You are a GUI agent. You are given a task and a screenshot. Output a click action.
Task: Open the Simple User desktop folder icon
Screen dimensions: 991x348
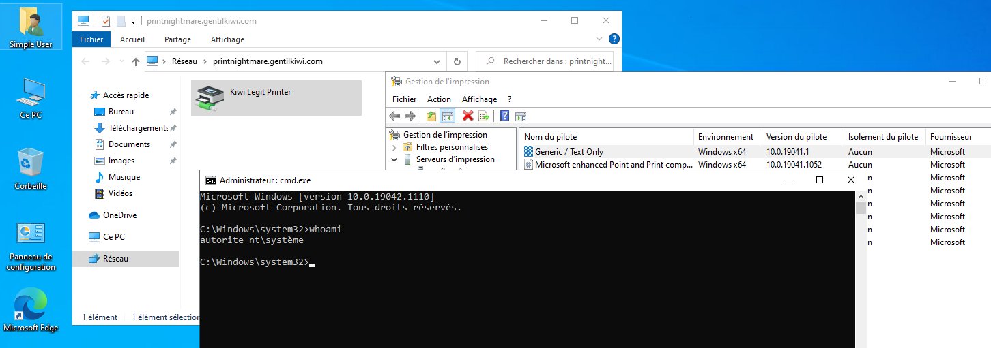31,27
